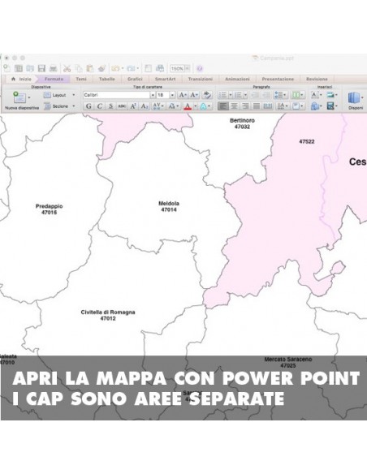Clear formatting with eraser icon
This screenshot has width=367, height=474.
click(207, 95)
